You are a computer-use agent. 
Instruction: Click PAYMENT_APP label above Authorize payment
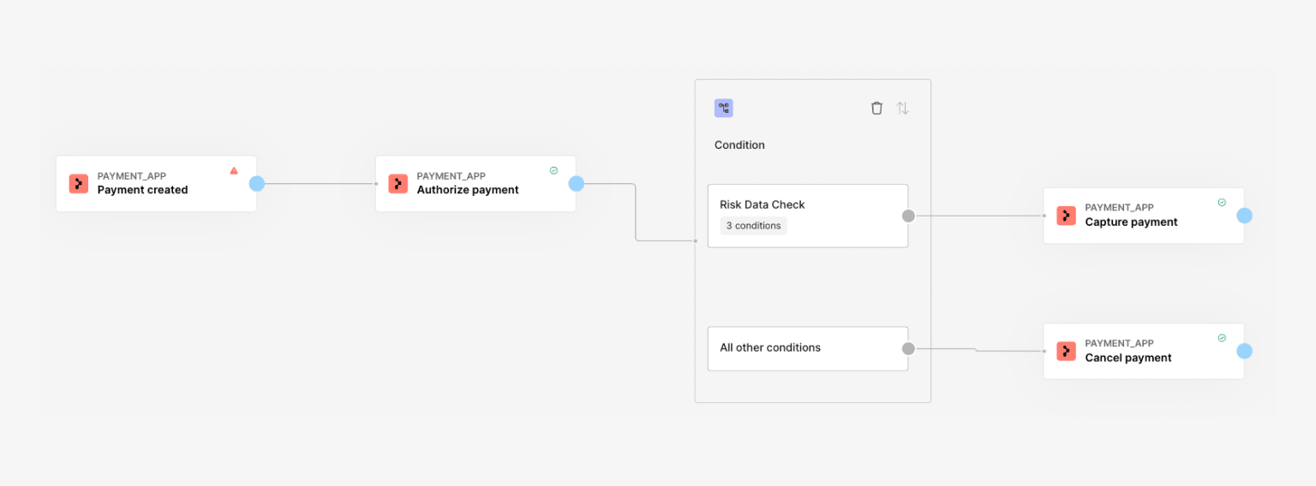point(452,176)
